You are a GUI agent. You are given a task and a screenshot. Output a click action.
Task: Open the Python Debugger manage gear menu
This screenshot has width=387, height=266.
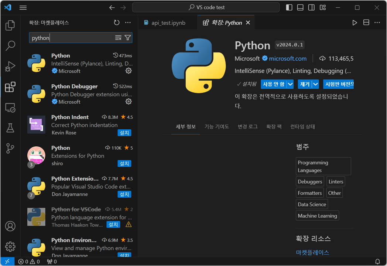[129, 102]
